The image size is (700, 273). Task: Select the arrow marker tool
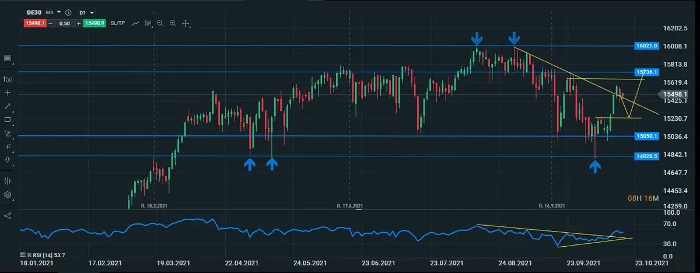click(x=8, y=159)
